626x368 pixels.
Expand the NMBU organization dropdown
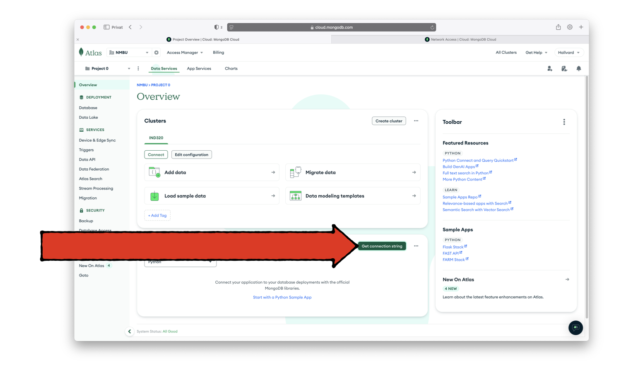coord(128,53)
